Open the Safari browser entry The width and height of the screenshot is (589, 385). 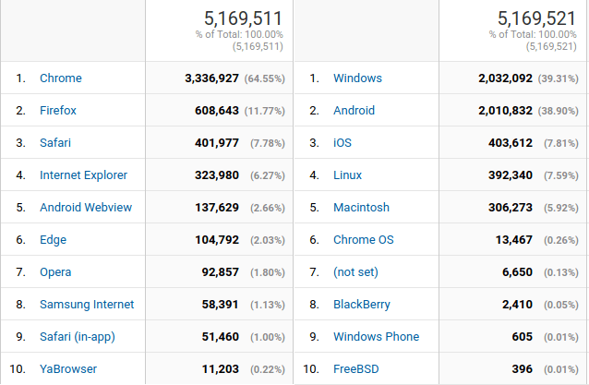click(x=55, y=143)
